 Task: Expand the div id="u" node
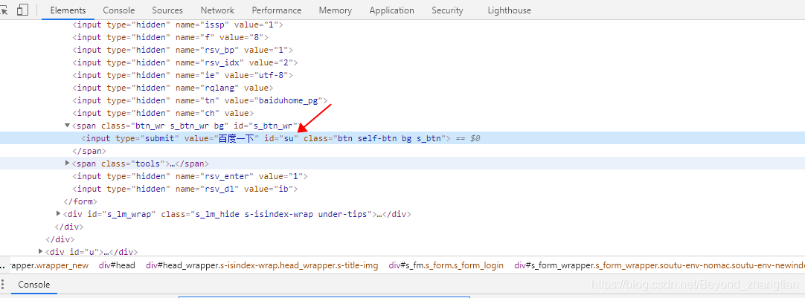pyautogui.click(x=41, y=251)
